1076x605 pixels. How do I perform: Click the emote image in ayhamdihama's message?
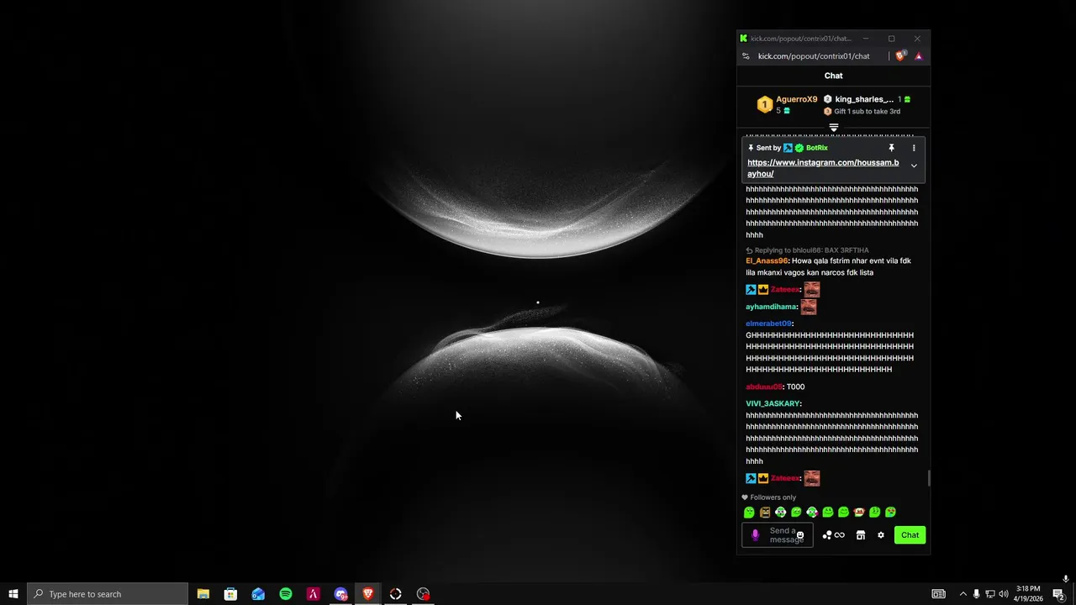tap(809, 307)
